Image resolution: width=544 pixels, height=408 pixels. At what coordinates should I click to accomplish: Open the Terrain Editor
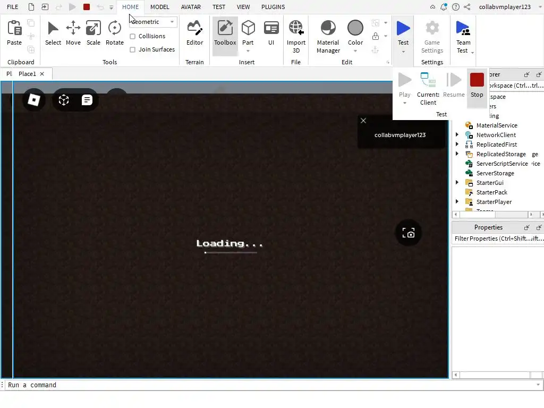(x=194, y=33)
